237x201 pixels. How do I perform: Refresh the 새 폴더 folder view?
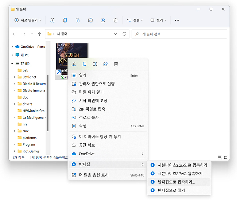tap(124, 34)
